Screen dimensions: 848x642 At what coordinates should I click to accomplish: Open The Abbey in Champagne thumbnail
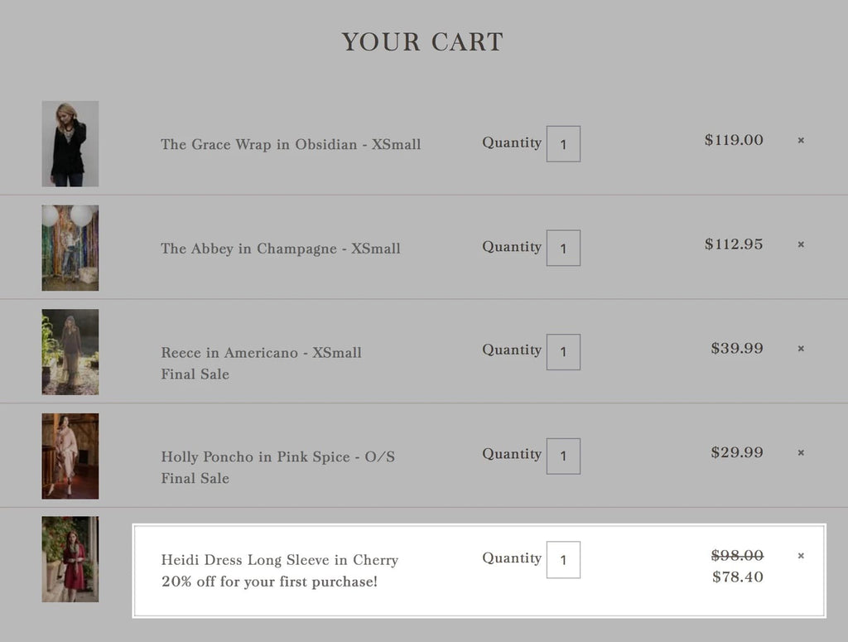click(x=70, y=249)
